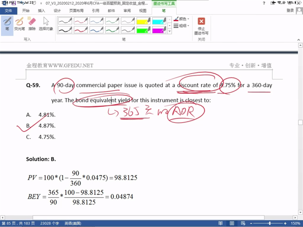
Task: Switch to Read Mode view icon
Action: pyautogui.click(x=220, y=223)
